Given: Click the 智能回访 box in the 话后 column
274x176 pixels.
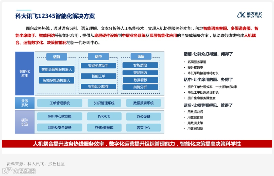Looking at the screenshot, I should click(140, 73).
